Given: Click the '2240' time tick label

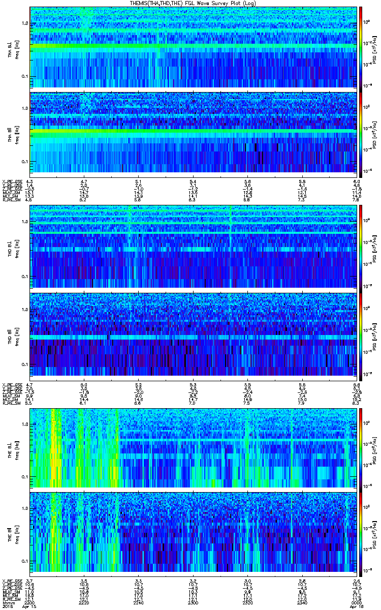Looking at the screenshot, I should point(138,602).
